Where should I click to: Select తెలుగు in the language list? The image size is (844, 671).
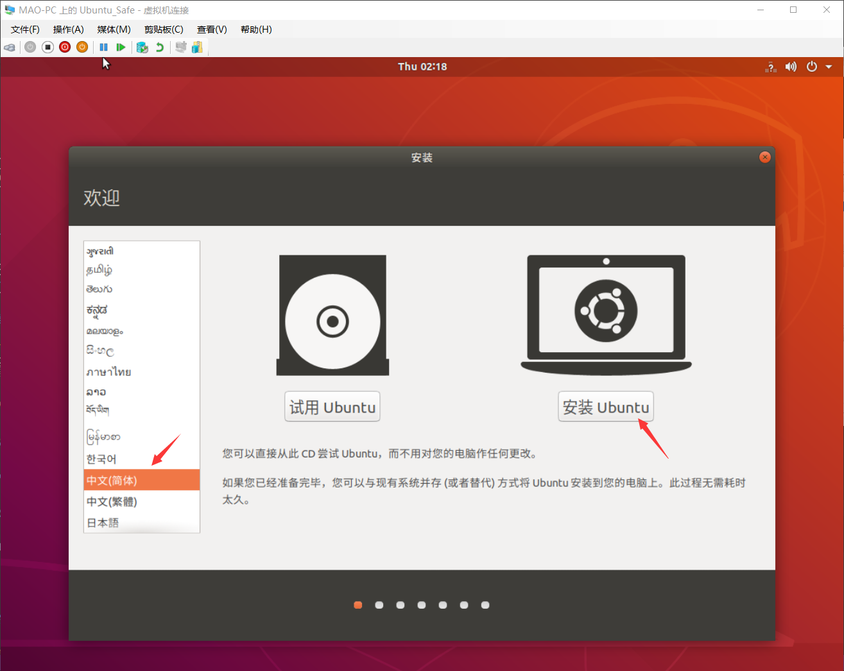pyautogui.click(x=142, y=289)
